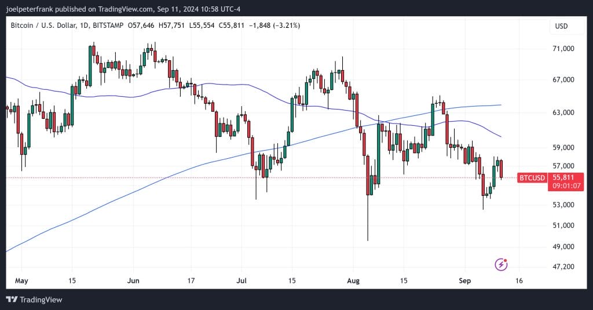593x310 pixels.
Task: Click the latest red candle on chart
Action: [501, 169]
